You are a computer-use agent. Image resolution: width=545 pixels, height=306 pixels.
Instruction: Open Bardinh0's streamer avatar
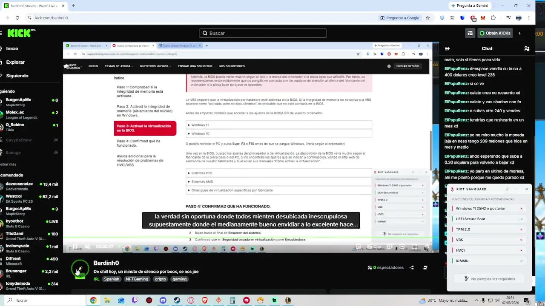(x=80, y=269)
